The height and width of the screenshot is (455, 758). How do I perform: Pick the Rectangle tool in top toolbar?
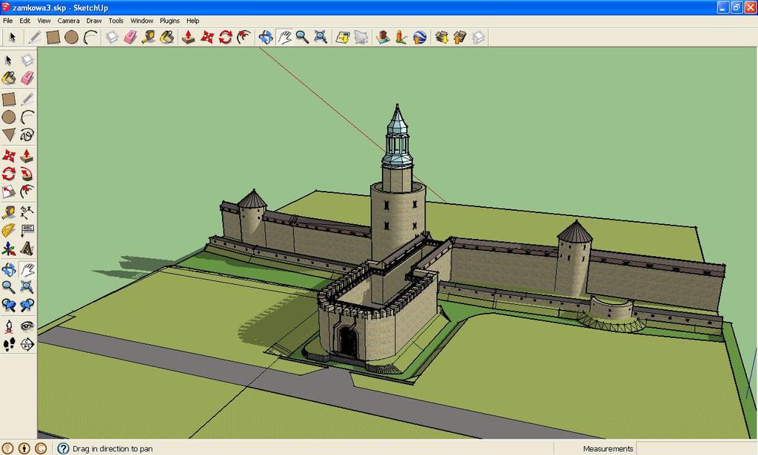point(53,37)
